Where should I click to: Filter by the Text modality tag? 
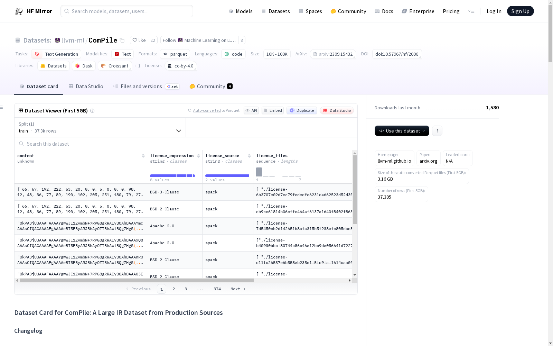tap(123, 54)
